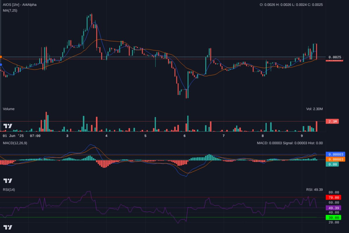Click the red 2.3M volume tag
Image resolution: width=349 pixels, height=233 pixels.
[332, 121]
